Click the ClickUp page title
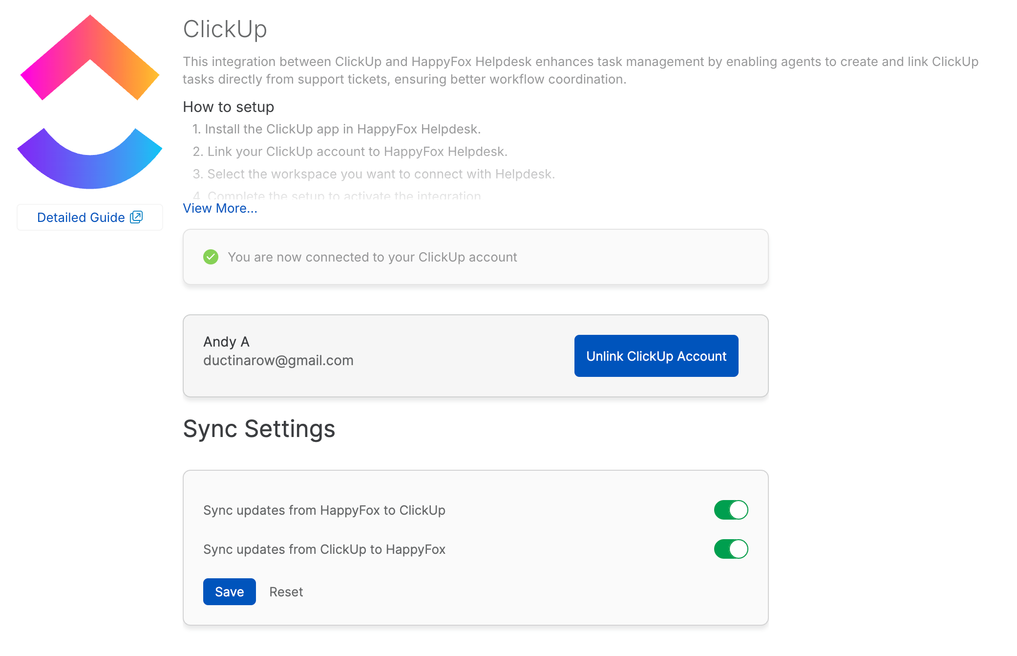1017x656 pixels. (x=225, y=29)
